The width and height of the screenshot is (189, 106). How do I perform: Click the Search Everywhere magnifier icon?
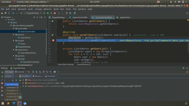[x=187, y=13]
